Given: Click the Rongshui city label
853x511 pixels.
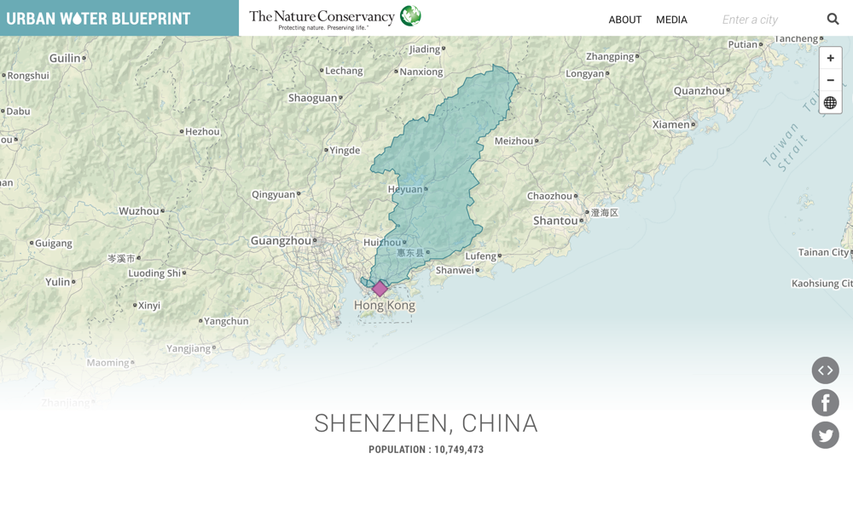Looking at the screenshot, I should click(x=28, y=76).
